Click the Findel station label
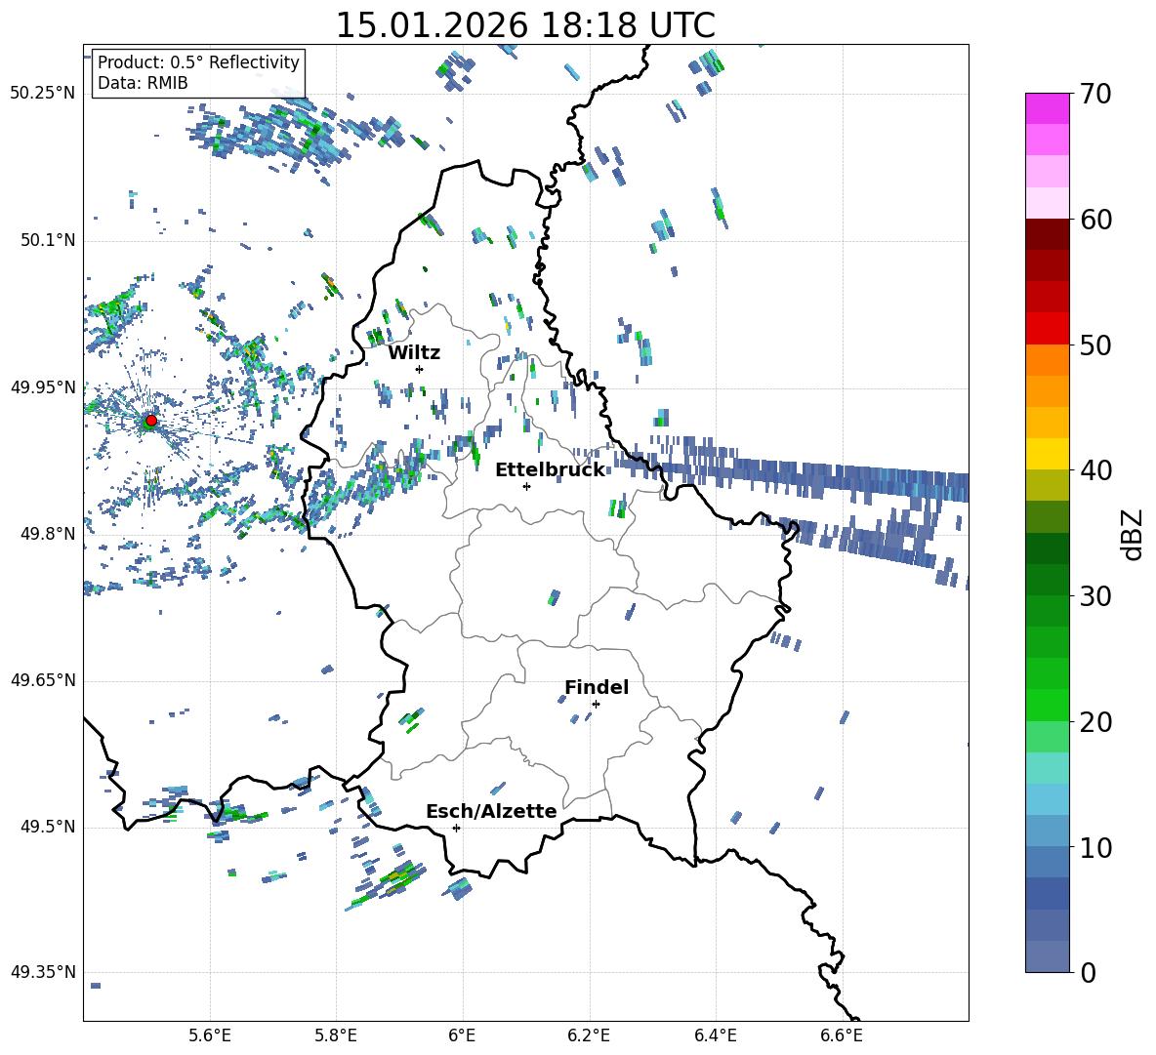Viewport: 1156px width, 1055px height. click(597, 687)
